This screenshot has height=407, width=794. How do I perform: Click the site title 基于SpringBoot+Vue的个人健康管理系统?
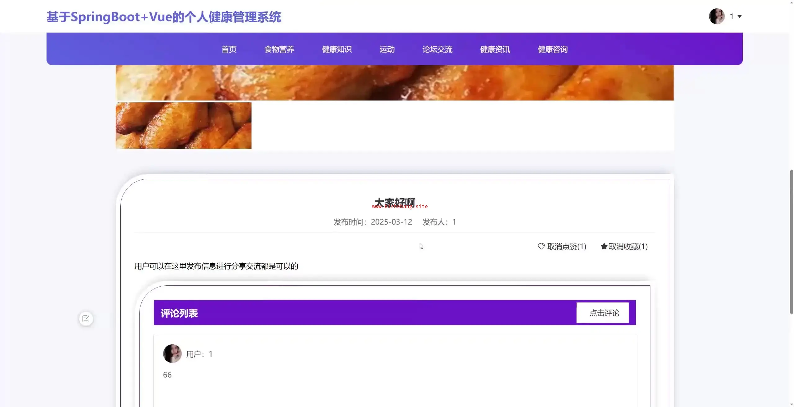164,17
